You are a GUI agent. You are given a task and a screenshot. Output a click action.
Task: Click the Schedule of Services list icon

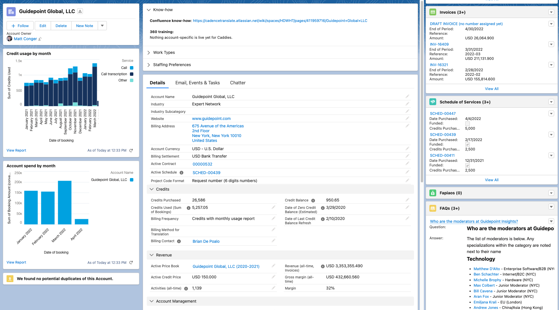433,102
